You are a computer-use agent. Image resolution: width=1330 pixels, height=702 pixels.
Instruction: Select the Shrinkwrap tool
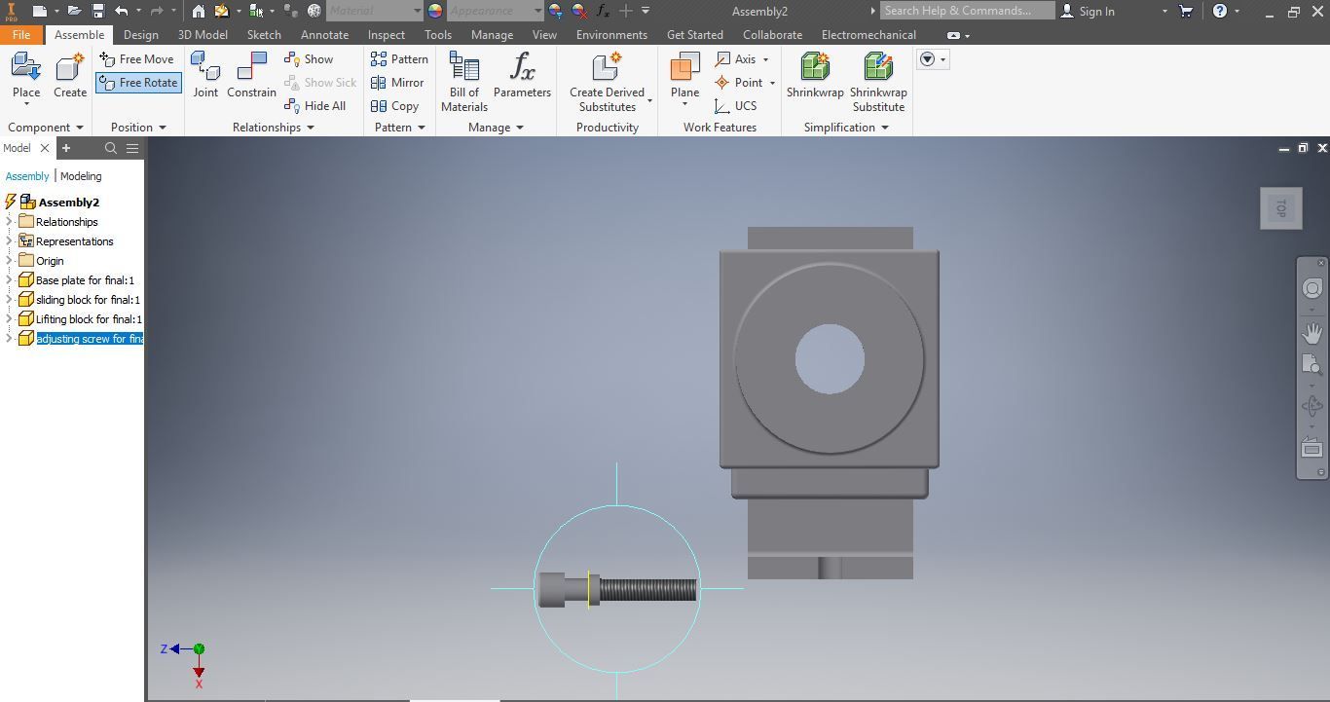click(x=815, y=76)
